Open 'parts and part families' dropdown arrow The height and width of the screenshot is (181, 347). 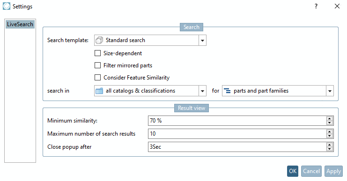pyautogui.click(x=330, y=91)
